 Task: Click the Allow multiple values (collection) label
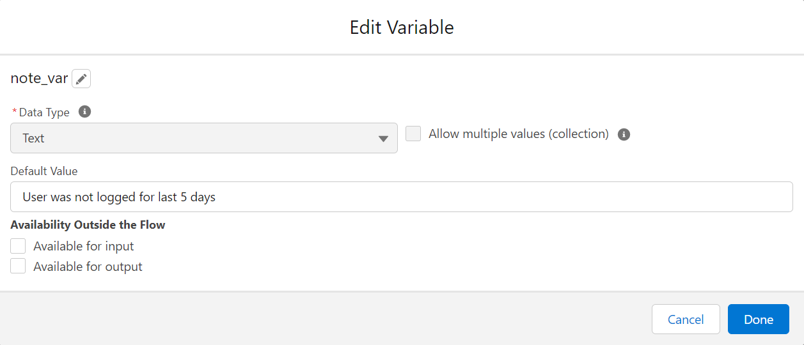click(x=518, y=134)
